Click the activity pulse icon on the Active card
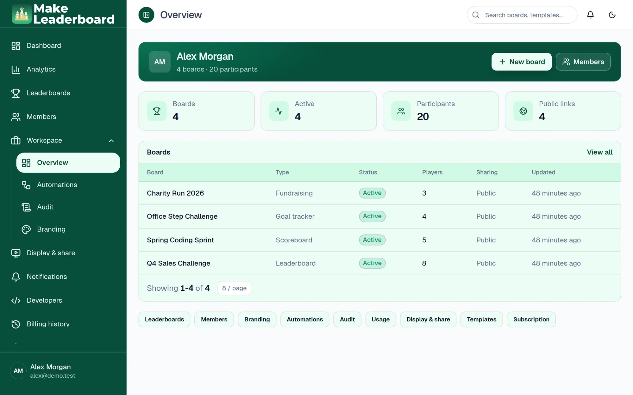This screenshot has height=395, width=633. [279, 111]
